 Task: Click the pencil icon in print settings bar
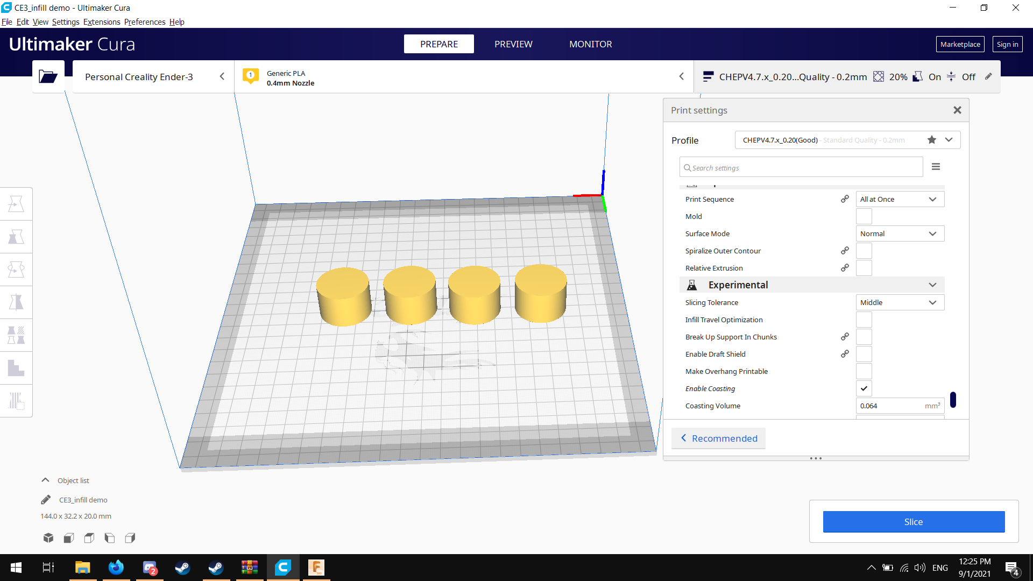pos(988,76)
